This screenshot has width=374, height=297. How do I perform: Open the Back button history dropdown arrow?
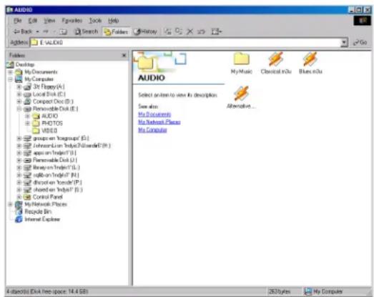[37, 31]
